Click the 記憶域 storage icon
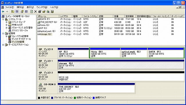Screen dimensions: 186x105 point(6,33)
